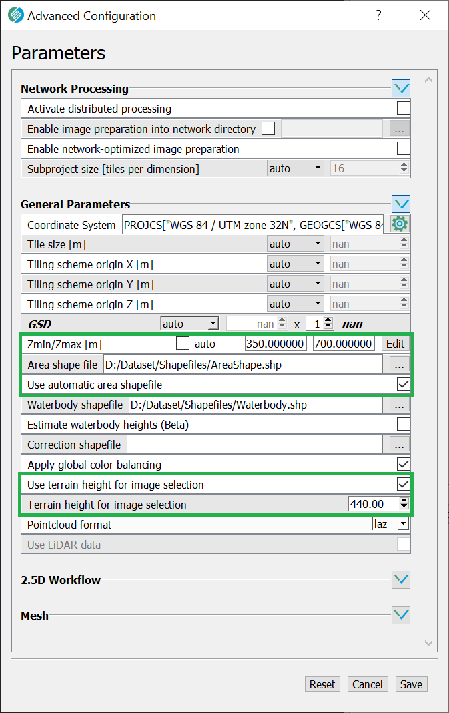Click the Coordinate System PROJCS text field
Screen dimensions: 449x713
253,224
